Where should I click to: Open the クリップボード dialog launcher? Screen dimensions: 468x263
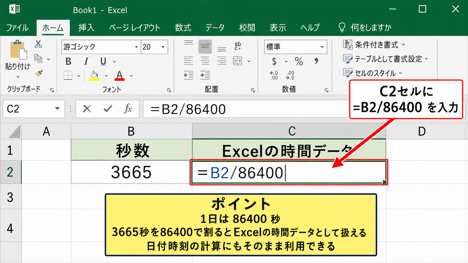click(52, 90)
